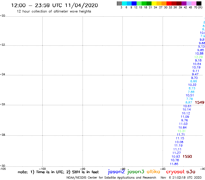Click the yellow swatch in the wave height legend

154,3
